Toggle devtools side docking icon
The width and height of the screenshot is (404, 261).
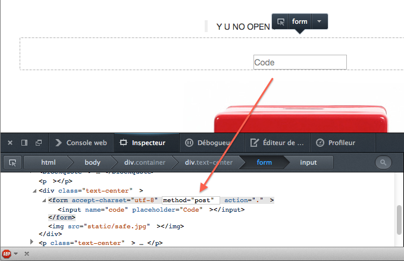click(x=24, y=143)
